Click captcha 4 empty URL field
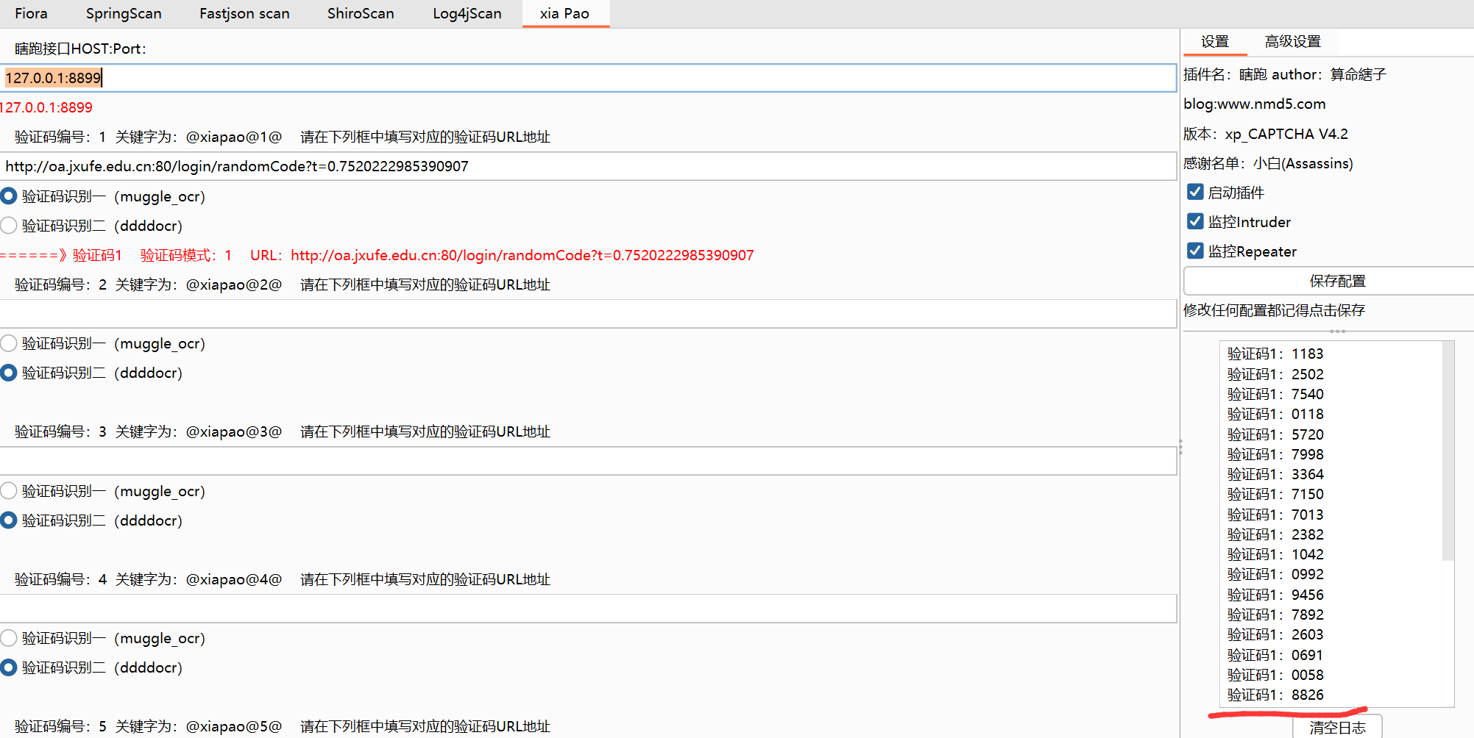 pyautogui.click(x=588, y=609)
